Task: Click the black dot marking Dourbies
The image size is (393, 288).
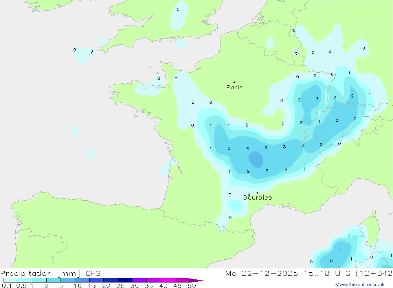Action: pos(257,193)
